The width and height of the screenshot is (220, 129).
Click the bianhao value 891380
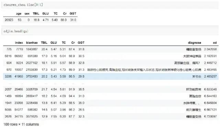(33, 56)
